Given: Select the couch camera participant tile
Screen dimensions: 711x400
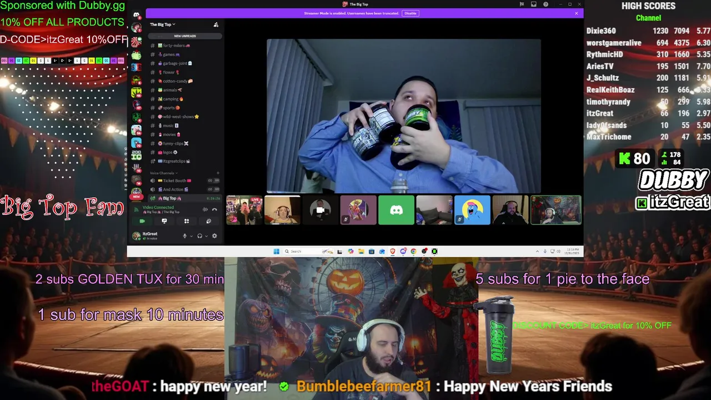Looking at the screenshot, I should 434,210.
